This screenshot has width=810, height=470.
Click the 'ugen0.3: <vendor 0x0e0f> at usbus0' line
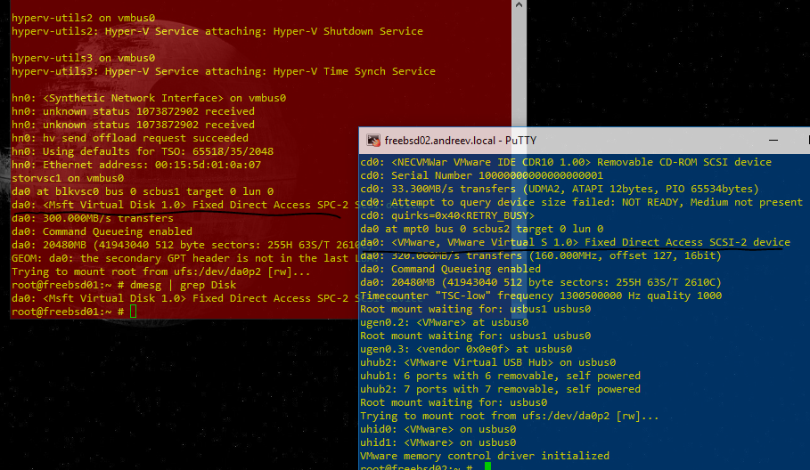[466, 349]
